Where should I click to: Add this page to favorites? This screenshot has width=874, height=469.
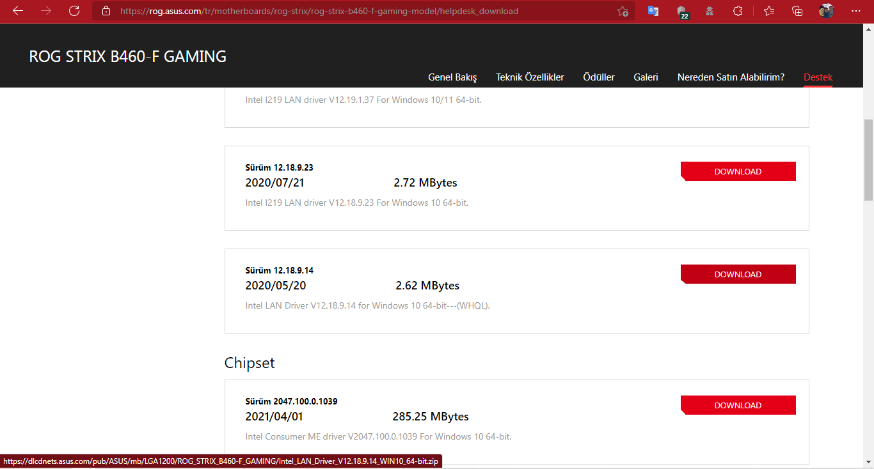[623, 11]
